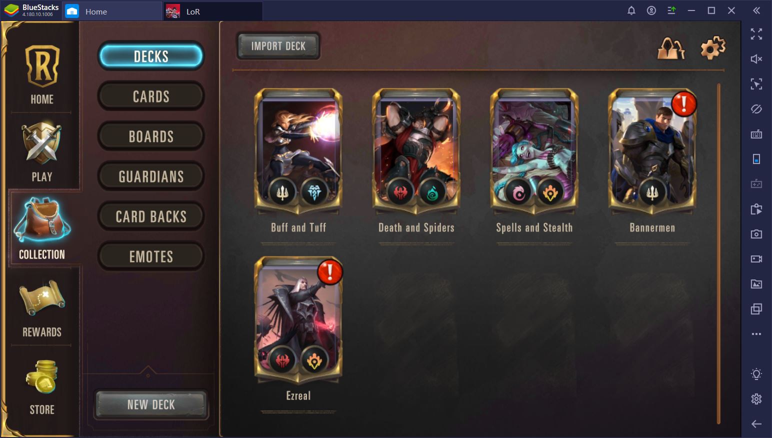This screenshot has height=438, width=772.
Task: Collapse the BlueStacks side toolbar
Action: point(756,10)
